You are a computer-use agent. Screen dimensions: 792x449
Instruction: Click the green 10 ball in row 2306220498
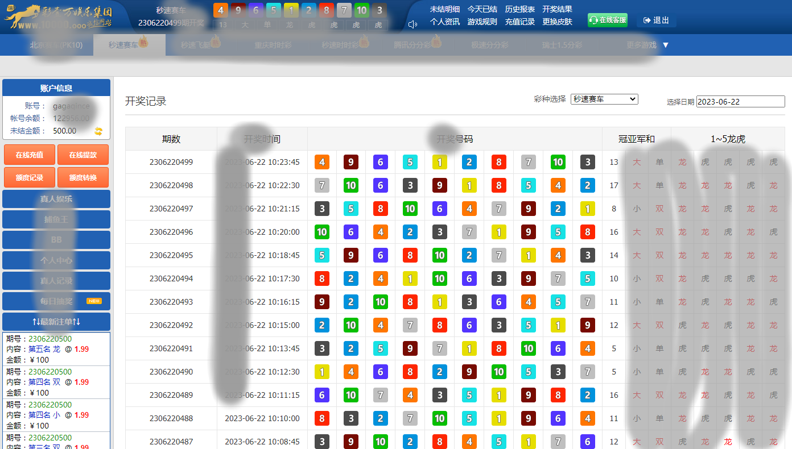point(351,185)
